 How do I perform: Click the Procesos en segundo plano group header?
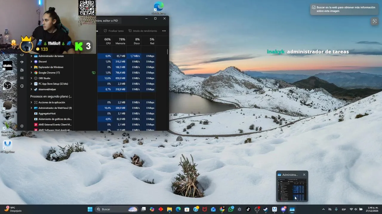point(51,96)
